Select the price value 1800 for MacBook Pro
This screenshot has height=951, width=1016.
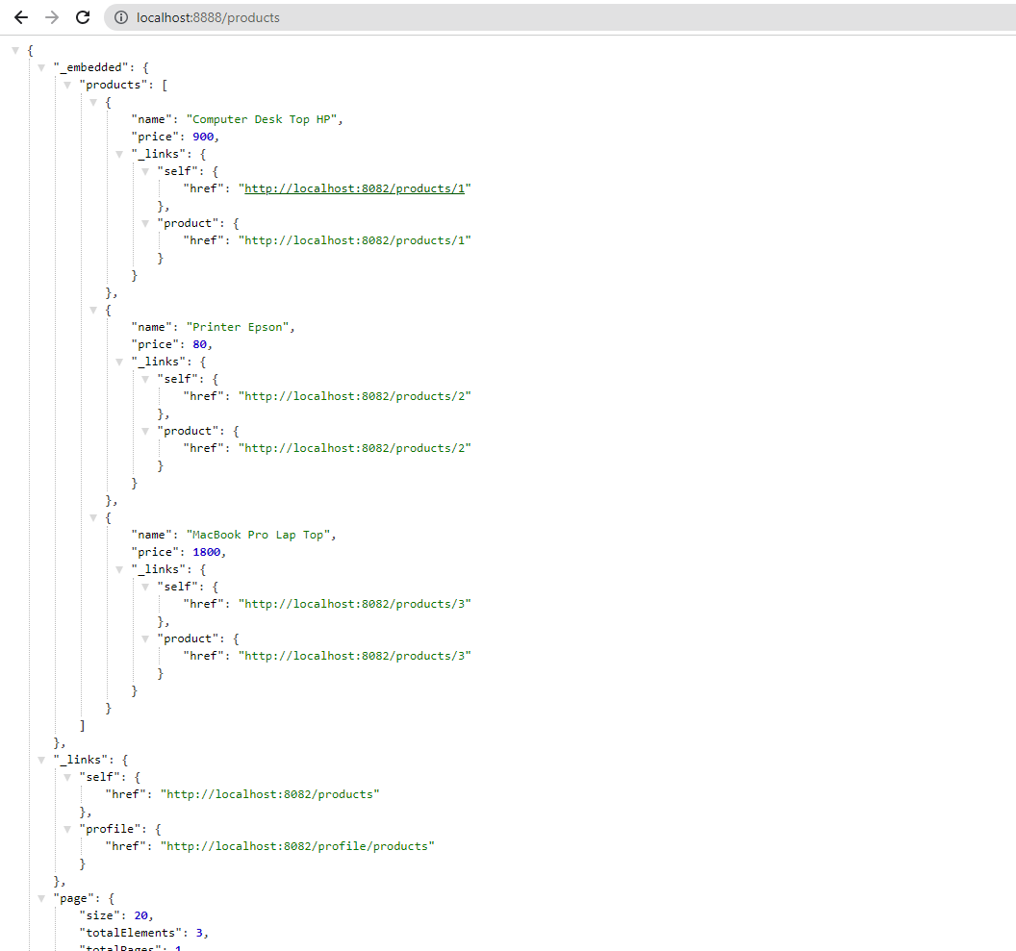[x=207, y=551]
